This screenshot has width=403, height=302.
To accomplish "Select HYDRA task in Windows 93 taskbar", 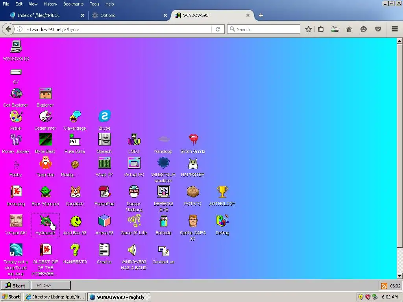I will (51, 285).
